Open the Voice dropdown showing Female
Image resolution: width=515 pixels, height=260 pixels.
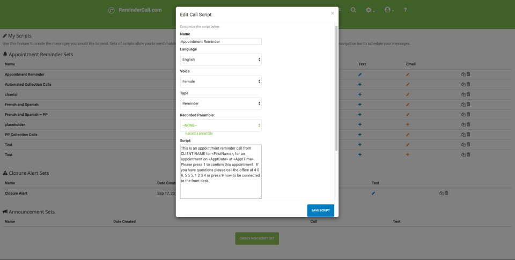click(x=220, y=81)
